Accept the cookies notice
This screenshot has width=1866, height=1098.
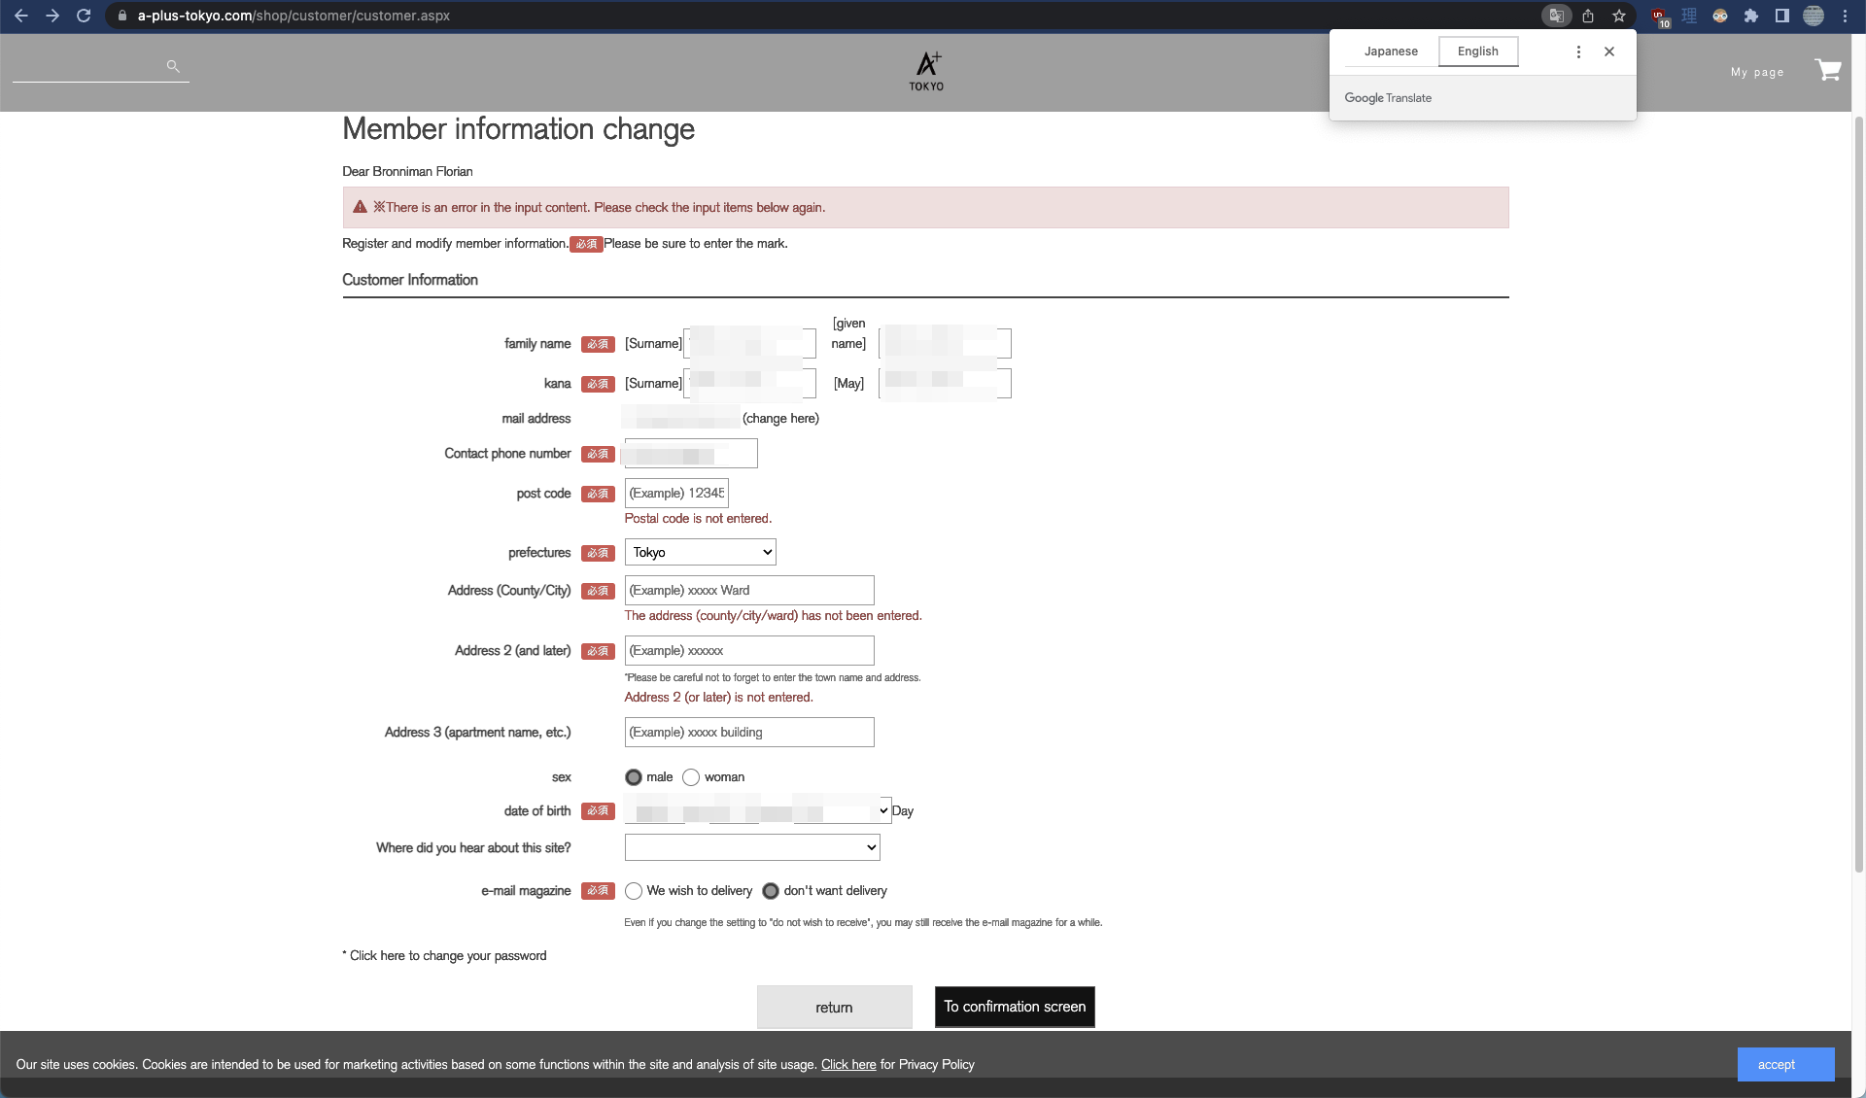point(1785,1064)
